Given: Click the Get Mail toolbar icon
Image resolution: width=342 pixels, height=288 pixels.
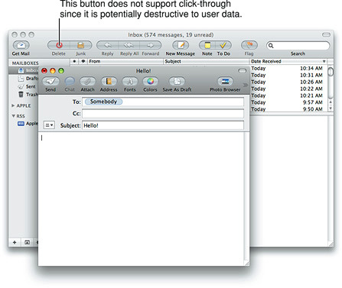Looking at the screenshot, I should click(x=21, y=45).
